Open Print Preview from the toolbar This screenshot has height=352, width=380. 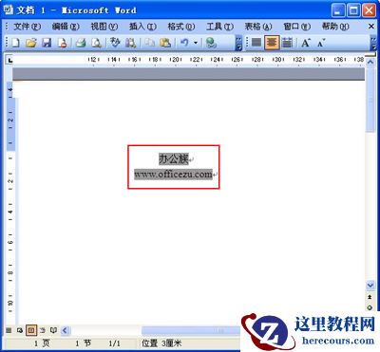point(97,43)
